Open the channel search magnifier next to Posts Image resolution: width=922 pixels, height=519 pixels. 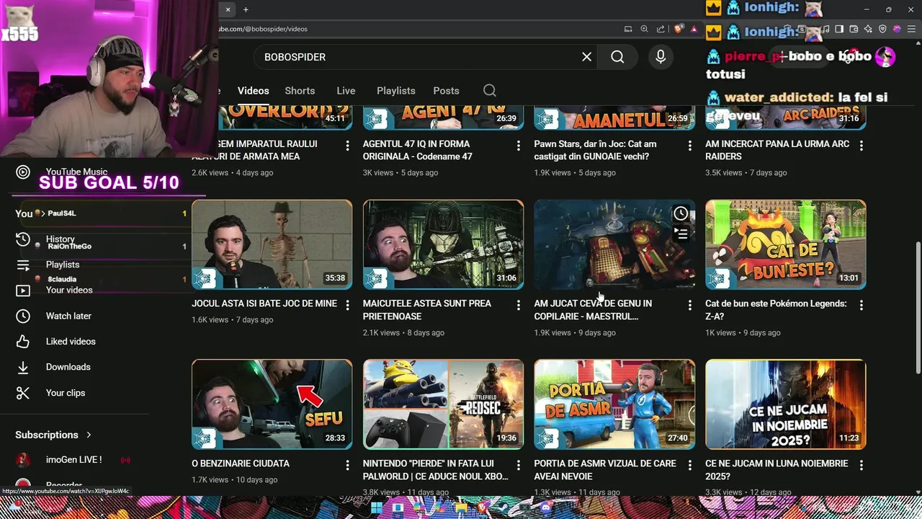(490, 91)
